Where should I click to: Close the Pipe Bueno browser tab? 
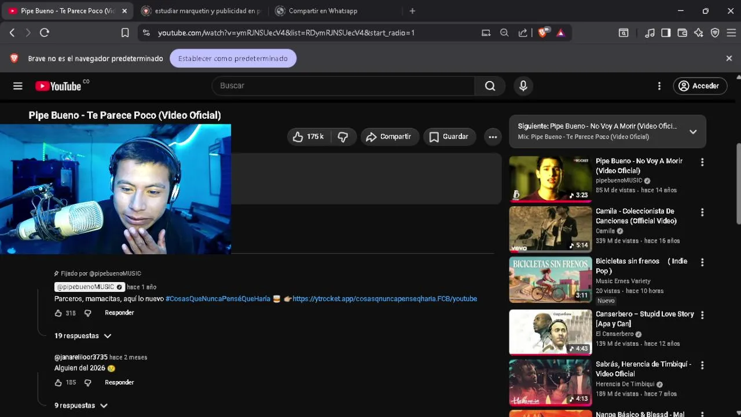coord(124,11)
